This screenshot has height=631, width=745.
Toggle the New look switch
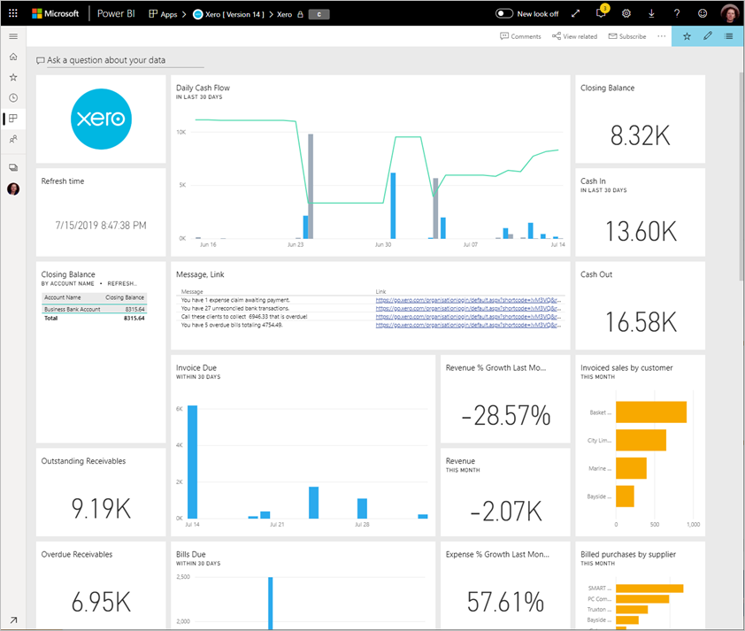[x=504, y=13]
